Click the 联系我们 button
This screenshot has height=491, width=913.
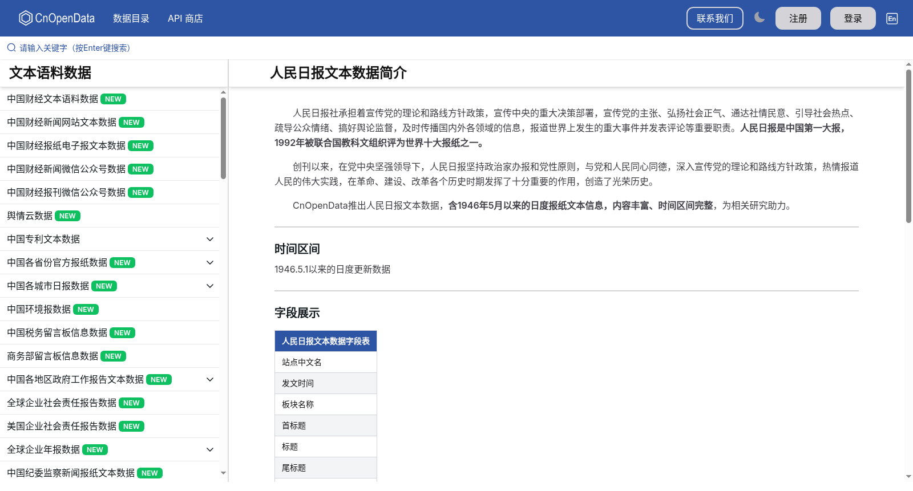pyautogui.click(x=715, y=18)
